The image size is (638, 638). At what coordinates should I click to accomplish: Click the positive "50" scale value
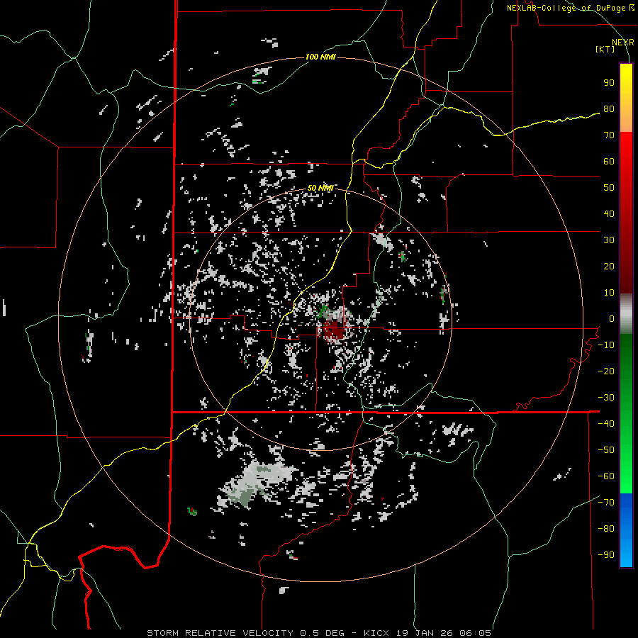coord(609,188)
